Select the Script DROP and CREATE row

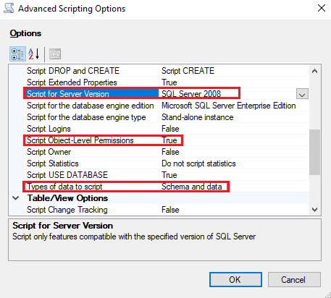(x=166, y=71)
